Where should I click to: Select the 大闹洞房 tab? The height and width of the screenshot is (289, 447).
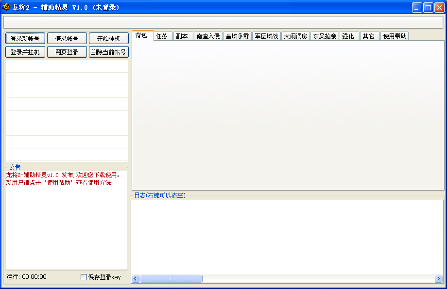pyautogui.click(x=295, y=36)
